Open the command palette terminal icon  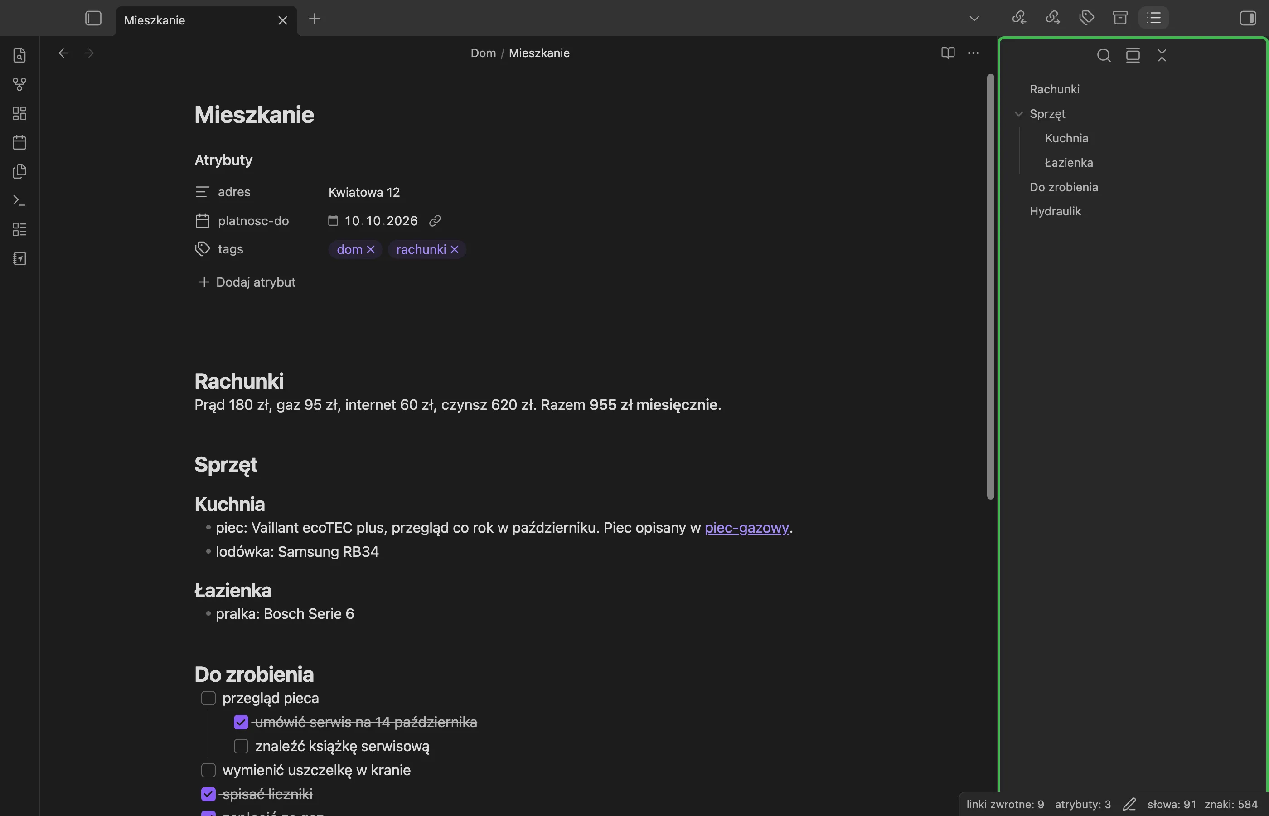pos(19,200)
